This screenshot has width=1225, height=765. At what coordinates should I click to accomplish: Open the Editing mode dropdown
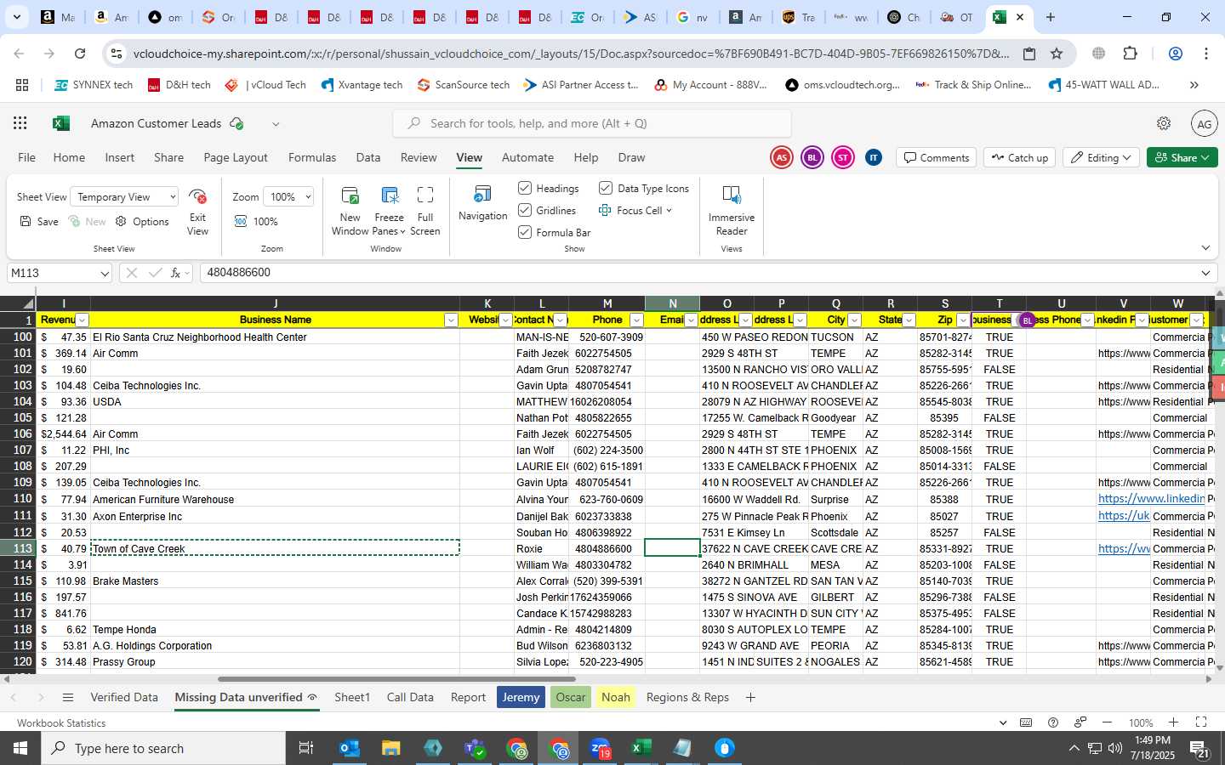pos(1102,158)
